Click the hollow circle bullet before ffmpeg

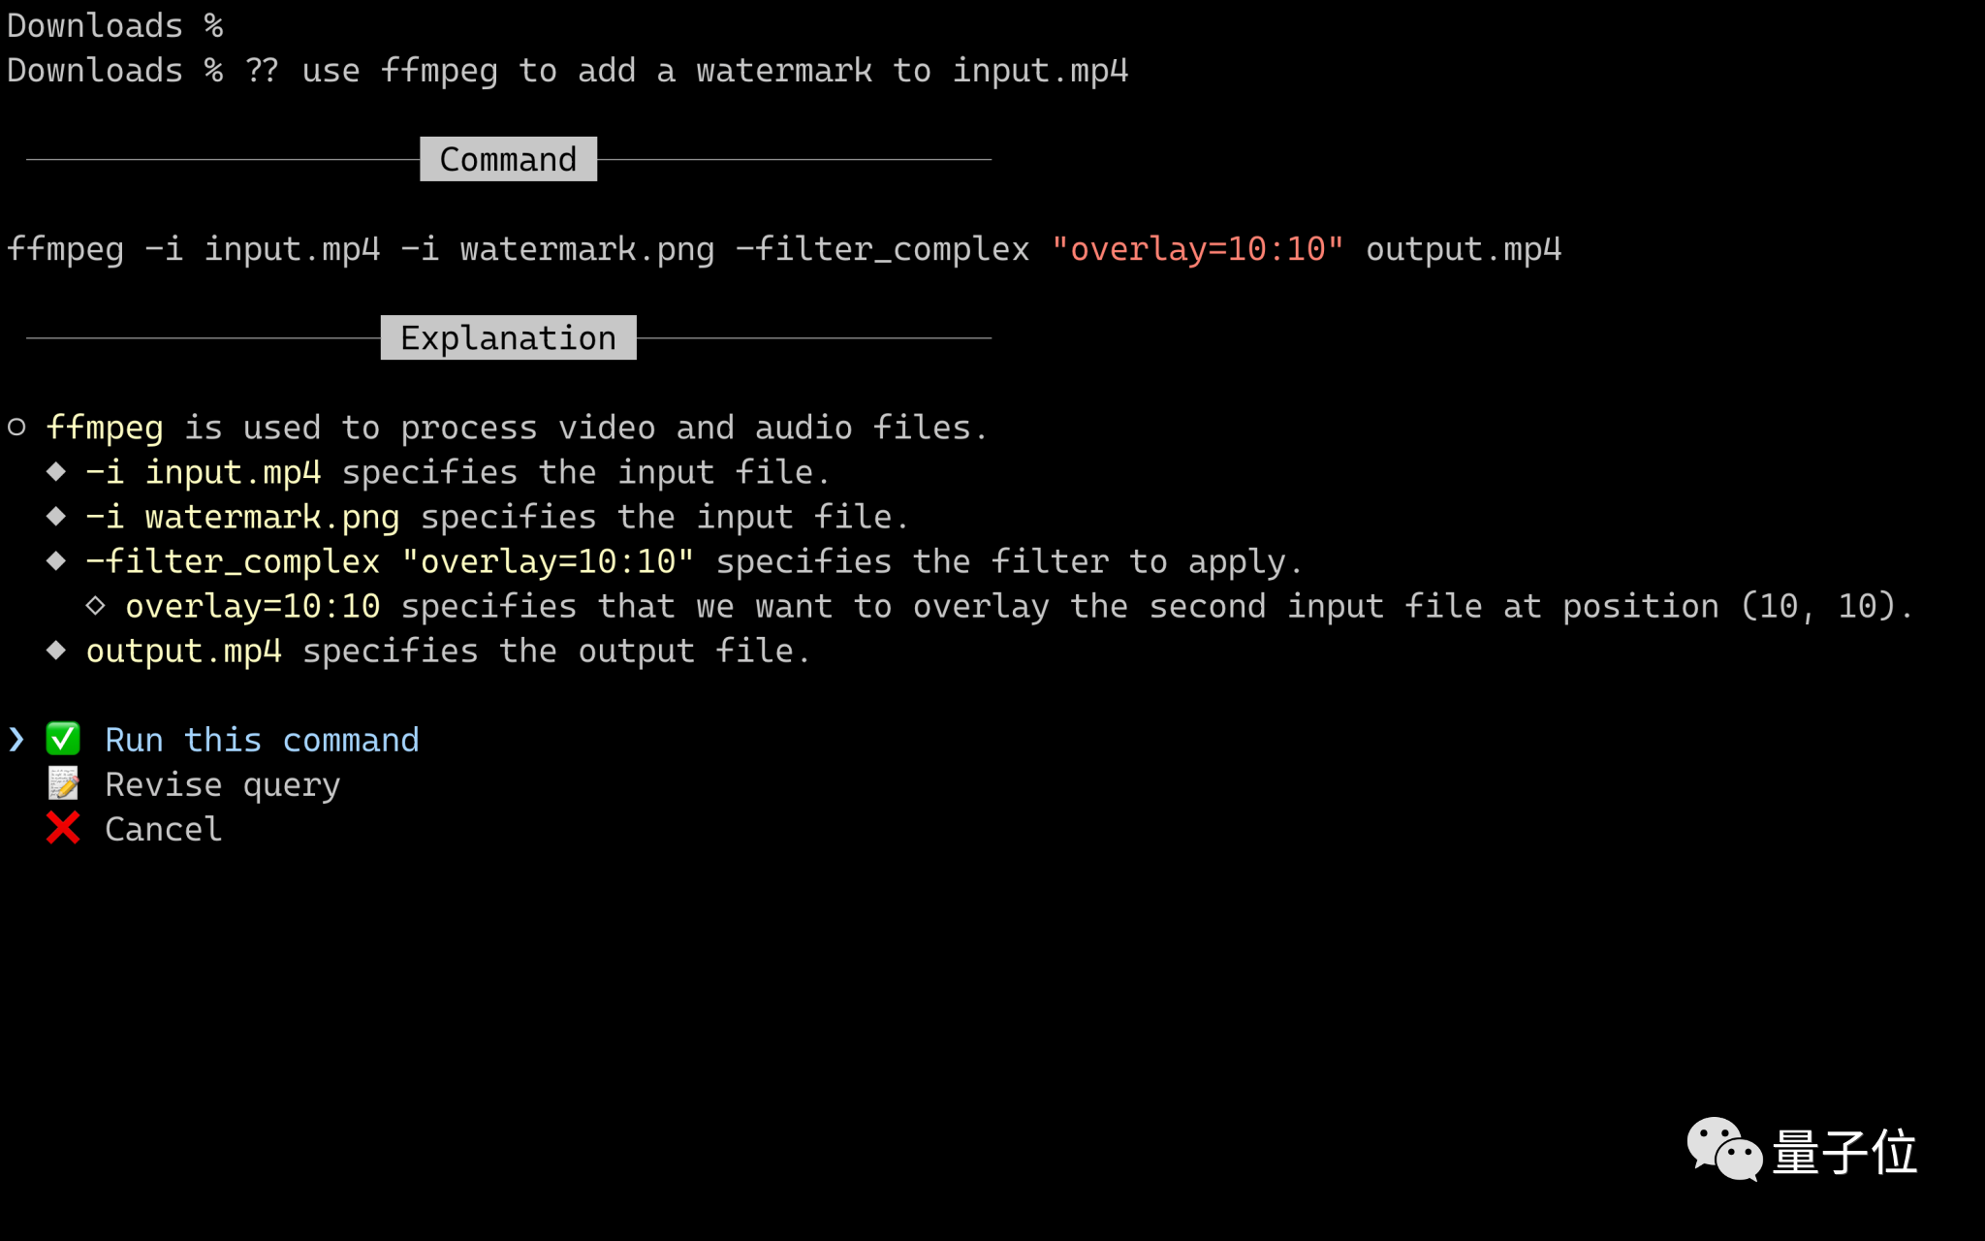click(x=16, y=428)
